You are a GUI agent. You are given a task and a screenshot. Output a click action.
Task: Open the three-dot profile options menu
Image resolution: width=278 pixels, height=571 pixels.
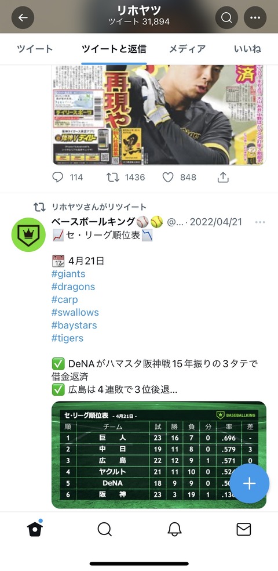tap(255, 17)
